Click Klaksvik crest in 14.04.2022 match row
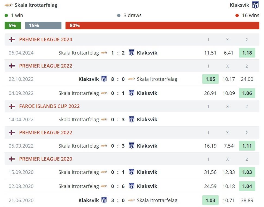 132,119
